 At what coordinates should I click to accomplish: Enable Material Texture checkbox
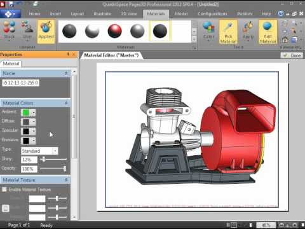coord(4,190)
